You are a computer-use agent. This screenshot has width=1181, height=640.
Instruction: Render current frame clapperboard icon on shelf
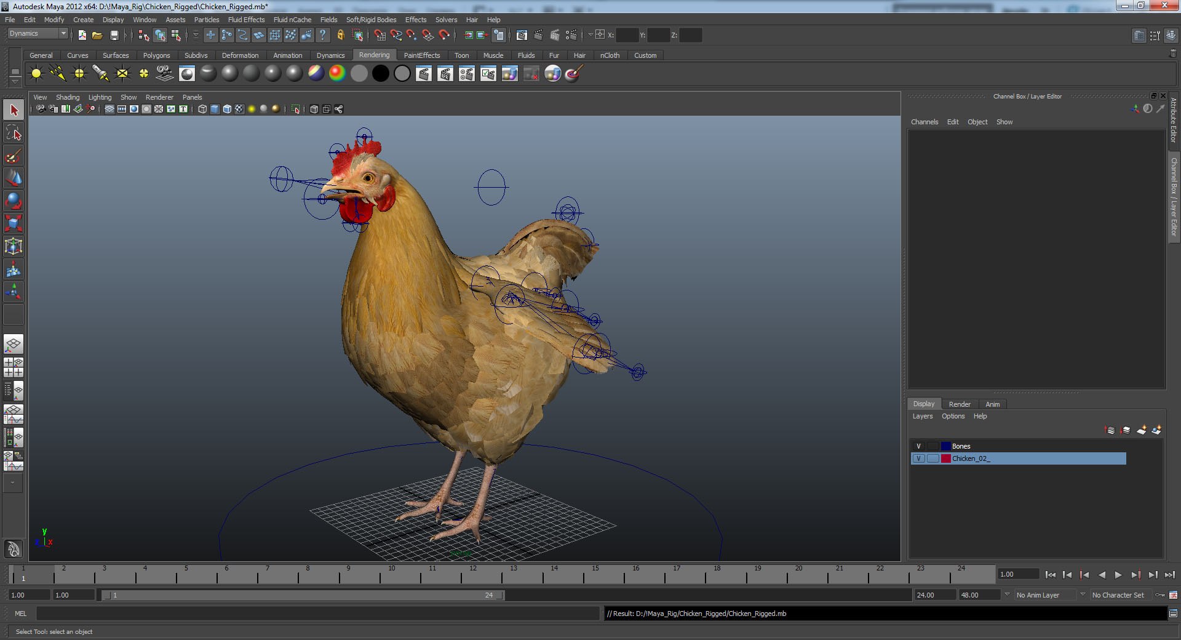click(424, 74)
